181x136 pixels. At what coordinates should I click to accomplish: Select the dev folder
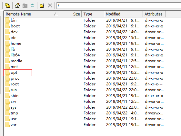[14, 32]
